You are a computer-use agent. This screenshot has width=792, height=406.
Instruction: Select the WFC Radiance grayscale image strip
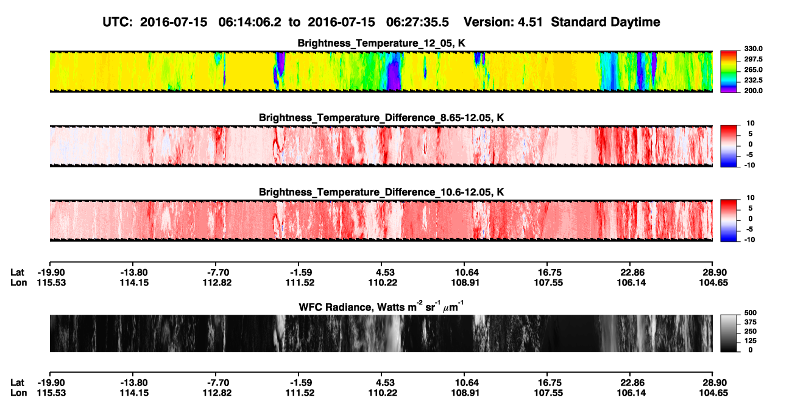[x=381, y=333]
